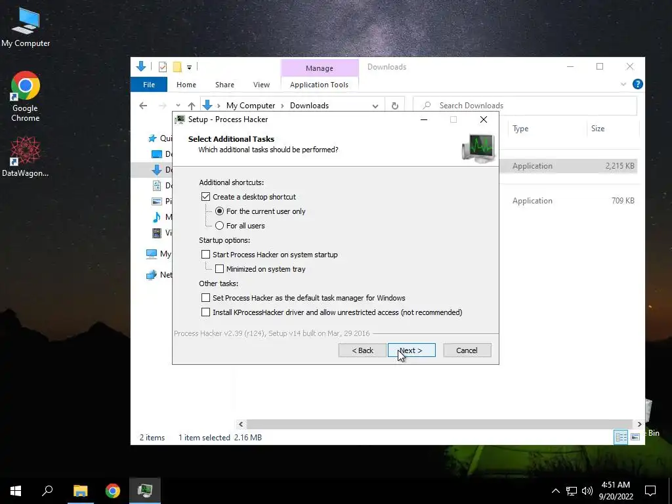
Task: Select Downloads arrow folder in sidebar
Action: [156, 170]
